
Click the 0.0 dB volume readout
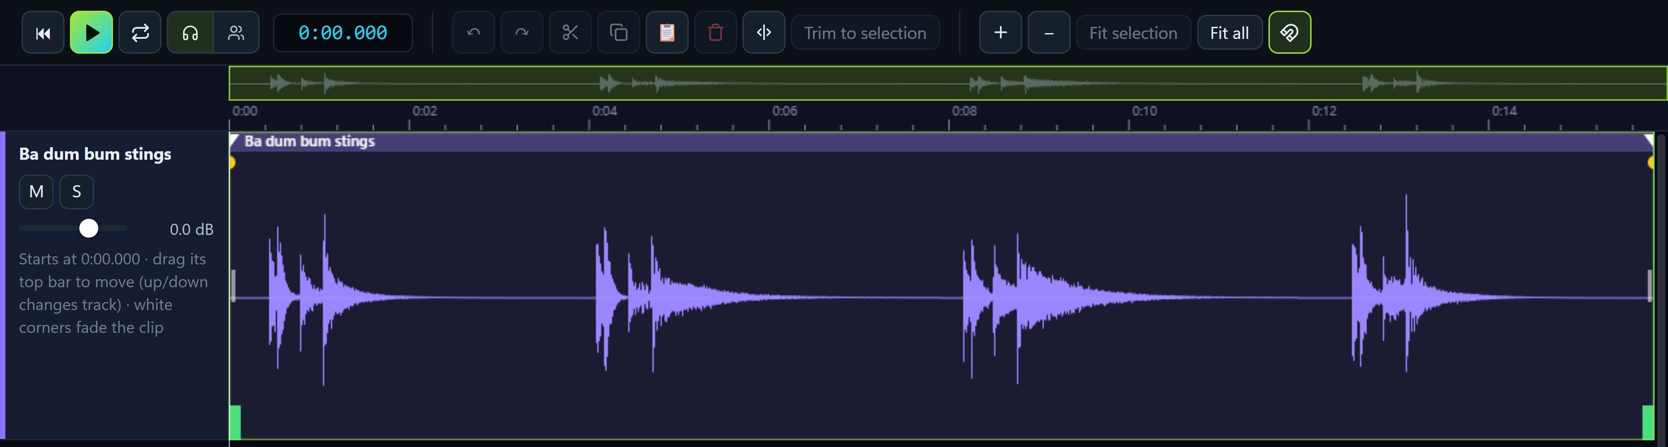(191, 229)
